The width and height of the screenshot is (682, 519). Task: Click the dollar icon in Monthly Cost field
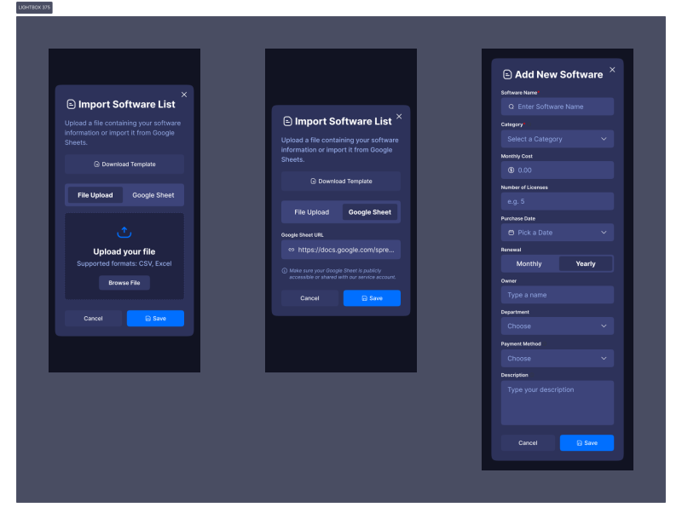click(511, 170)
